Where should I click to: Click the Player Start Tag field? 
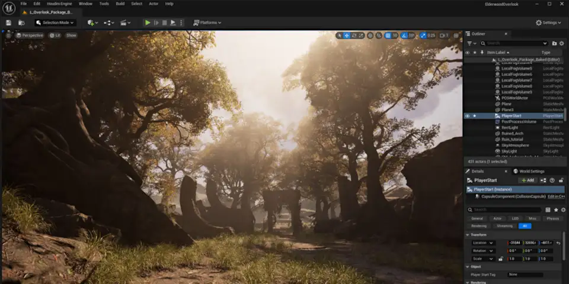pyautogui.click(x=525, y=275)
